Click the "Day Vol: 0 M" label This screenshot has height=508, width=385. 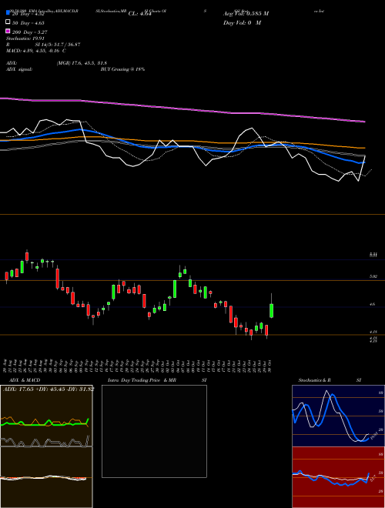tap(242, 22)
